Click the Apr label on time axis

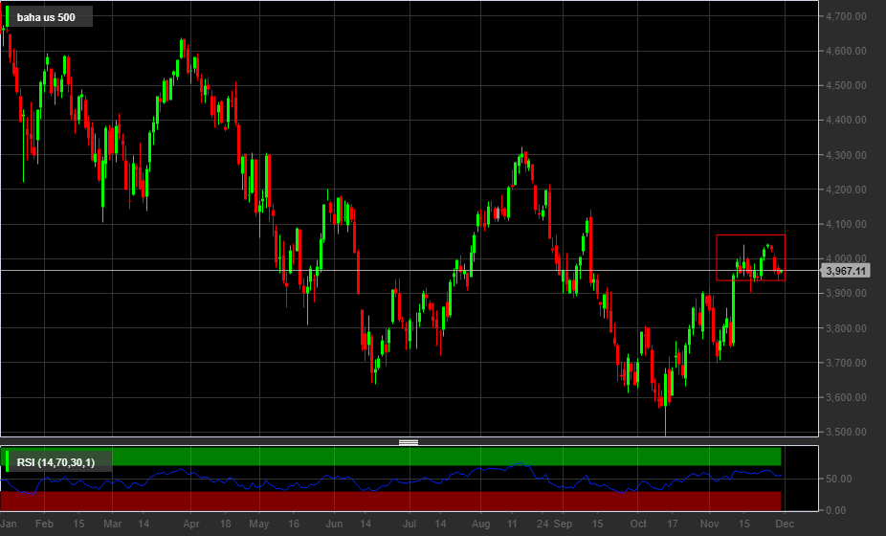191,524
